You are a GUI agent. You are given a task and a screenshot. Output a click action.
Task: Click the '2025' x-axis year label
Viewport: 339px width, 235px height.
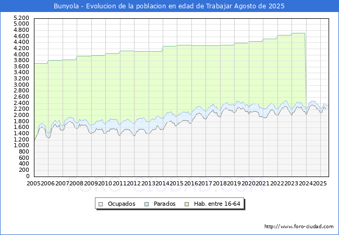click(x=320, y=183)
